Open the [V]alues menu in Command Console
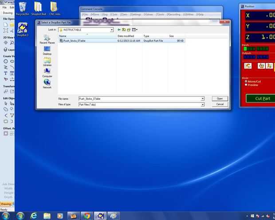275x220 pixels. tap(148, 15)
